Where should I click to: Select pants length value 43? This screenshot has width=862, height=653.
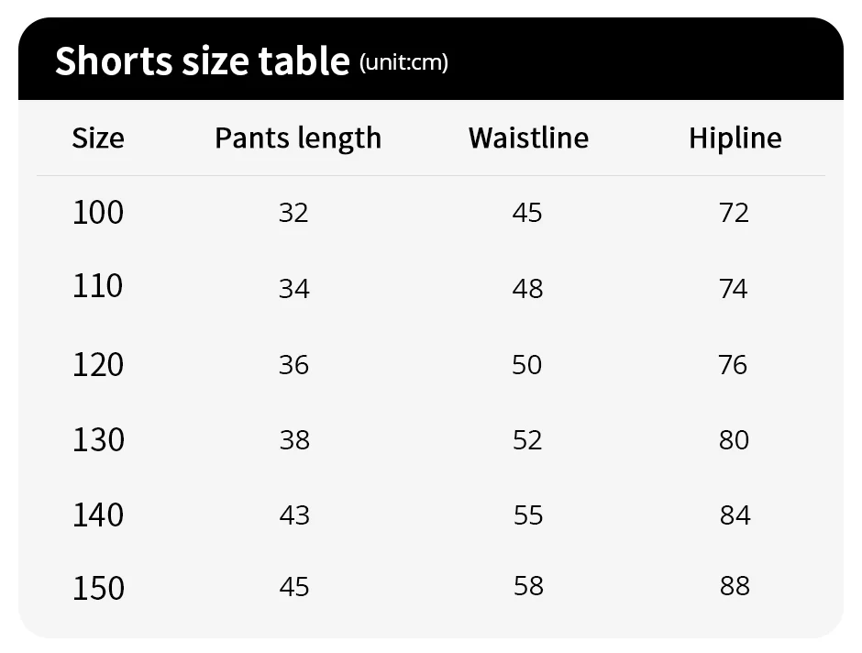(x=294, y=515)
